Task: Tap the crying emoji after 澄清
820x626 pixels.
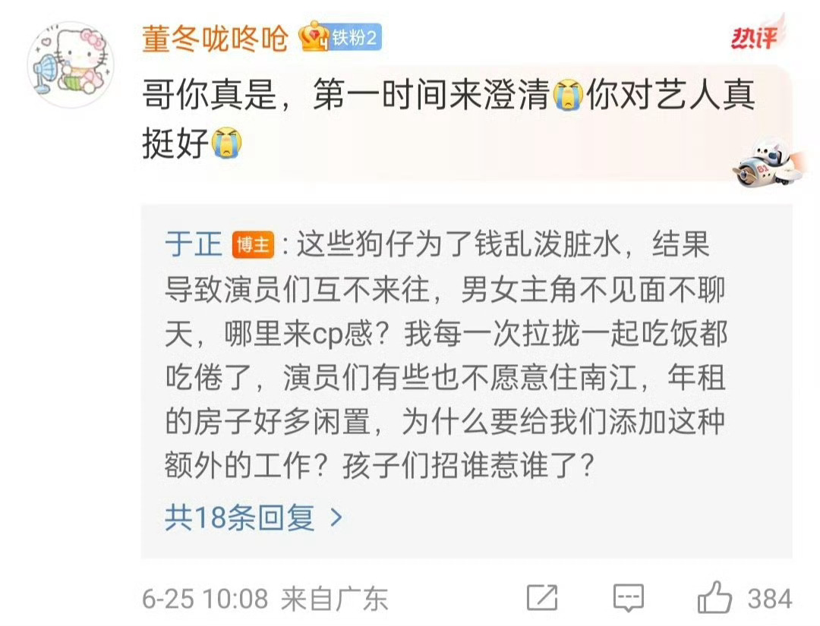Action: click(x=568, y=95)
